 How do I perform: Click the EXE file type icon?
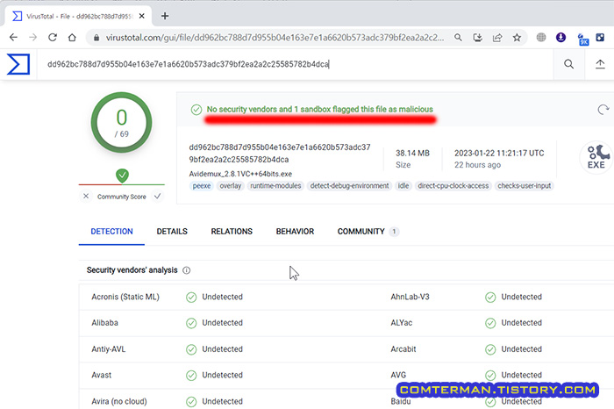tap(596, 157)
